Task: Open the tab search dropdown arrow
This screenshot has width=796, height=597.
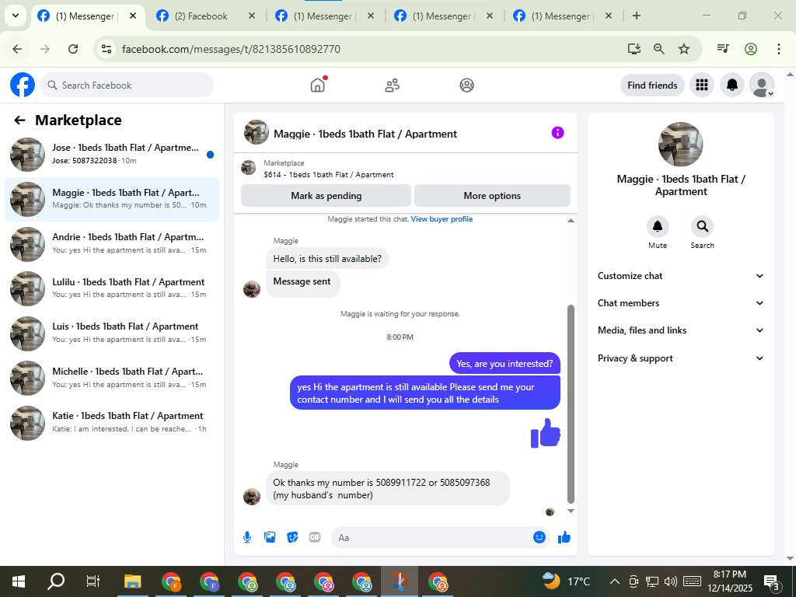Action: click(16, 16)
